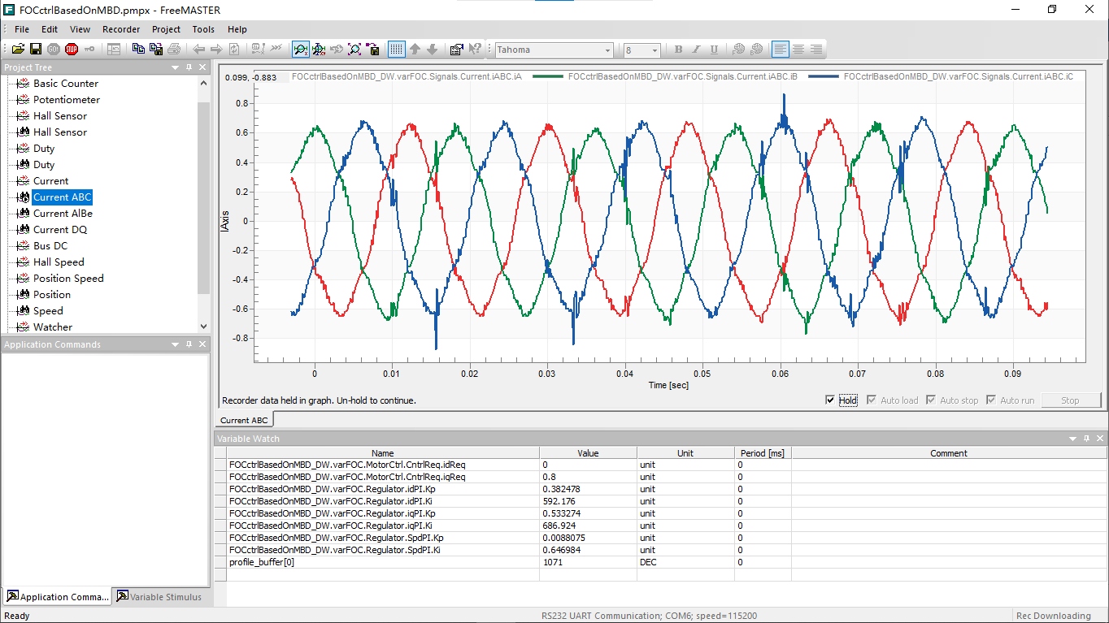Open the File menu
Image resolution: width=1109 pixels, height=623 pixels.
[22, 29]
